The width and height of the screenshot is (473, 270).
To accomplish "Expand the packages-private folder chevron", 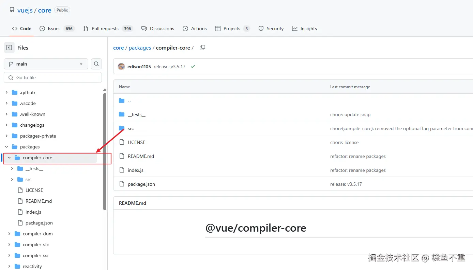I will 6,136.
